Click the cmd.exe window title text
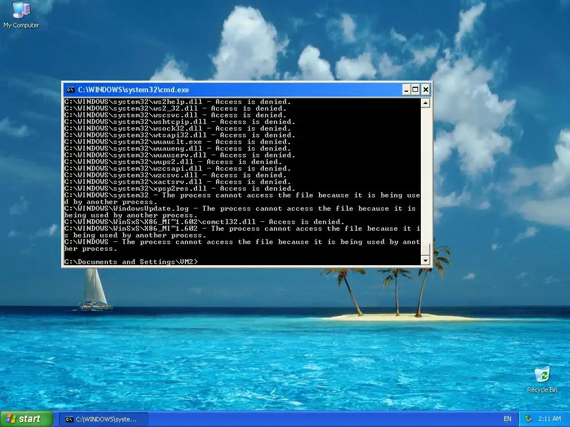Image resolution: width=570 pixels, height=427 pixels. [x=134, y=90]
